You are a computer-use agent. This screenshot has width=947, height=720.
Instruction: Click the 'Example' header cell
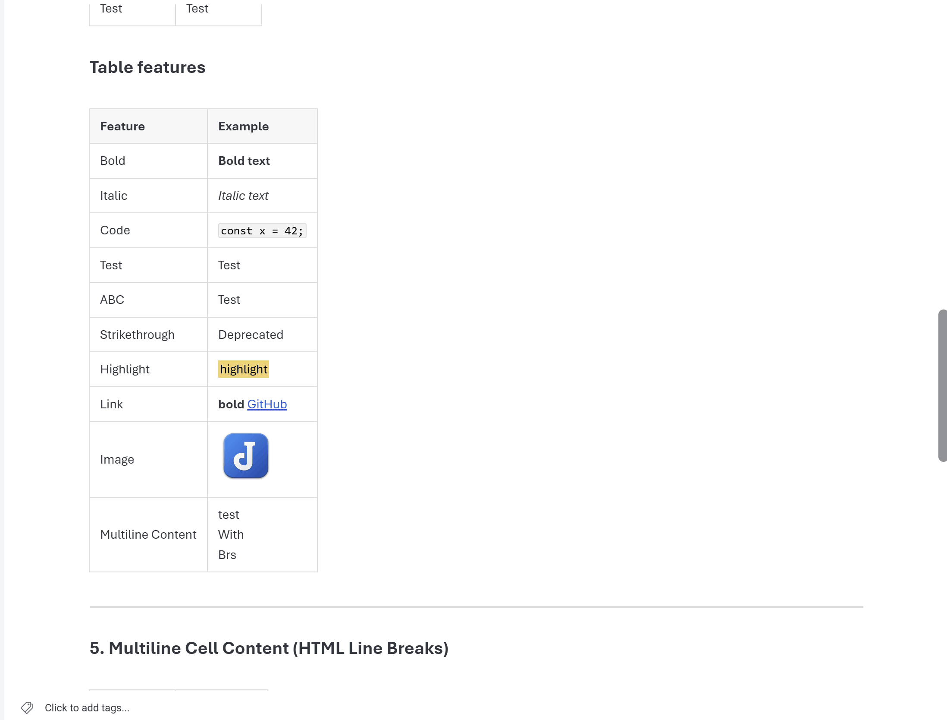point(243,126)
